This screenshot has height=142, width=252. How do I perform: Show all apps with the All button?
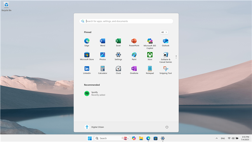pyautogui.click(x=164, y=32)
